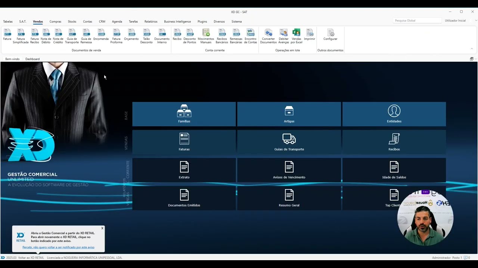The image size is (478, 268).
Task: Open Talão Desconto
Action: [146, 36]
